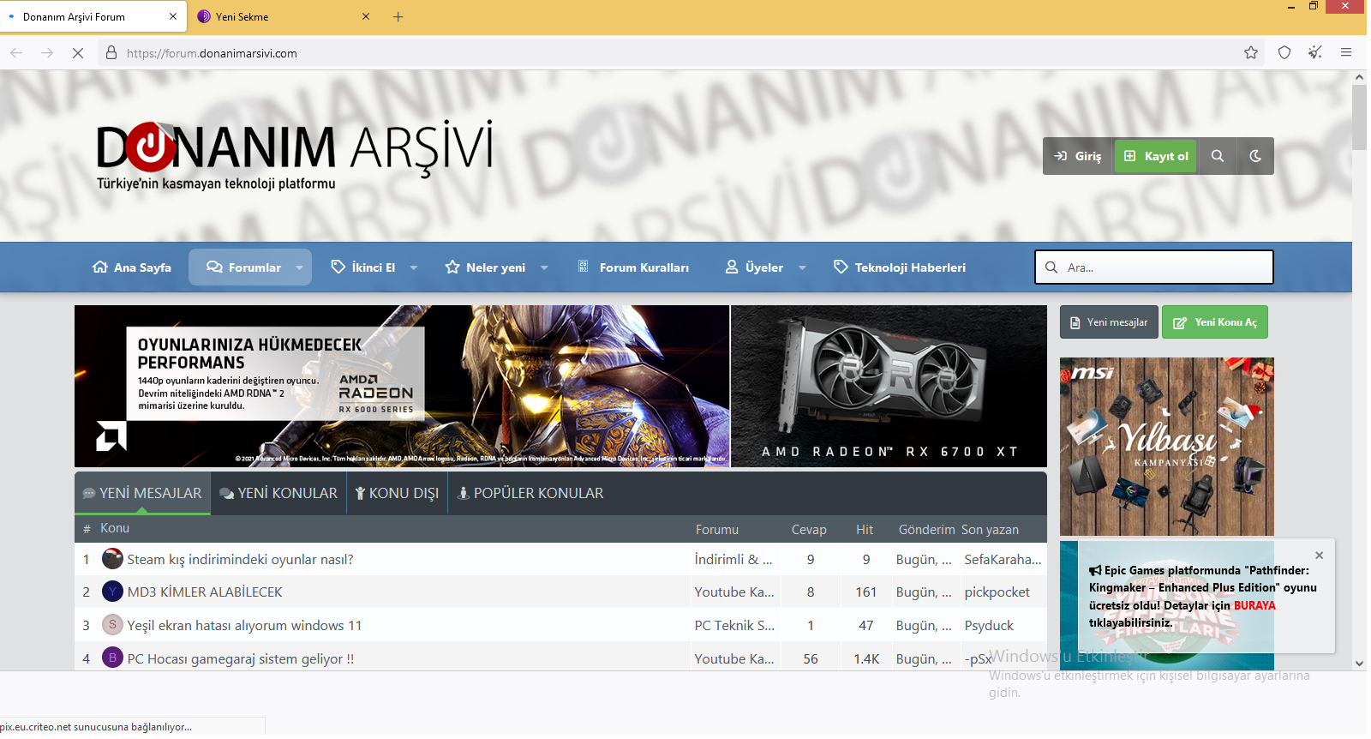Click the Kayıt ol register button
The image size is (1371, 739).
[1156, 156]
